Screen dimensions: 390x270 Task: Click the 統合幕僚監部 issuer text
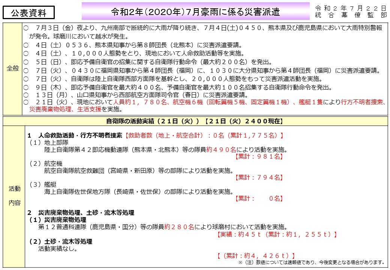[x=351, y=15]
